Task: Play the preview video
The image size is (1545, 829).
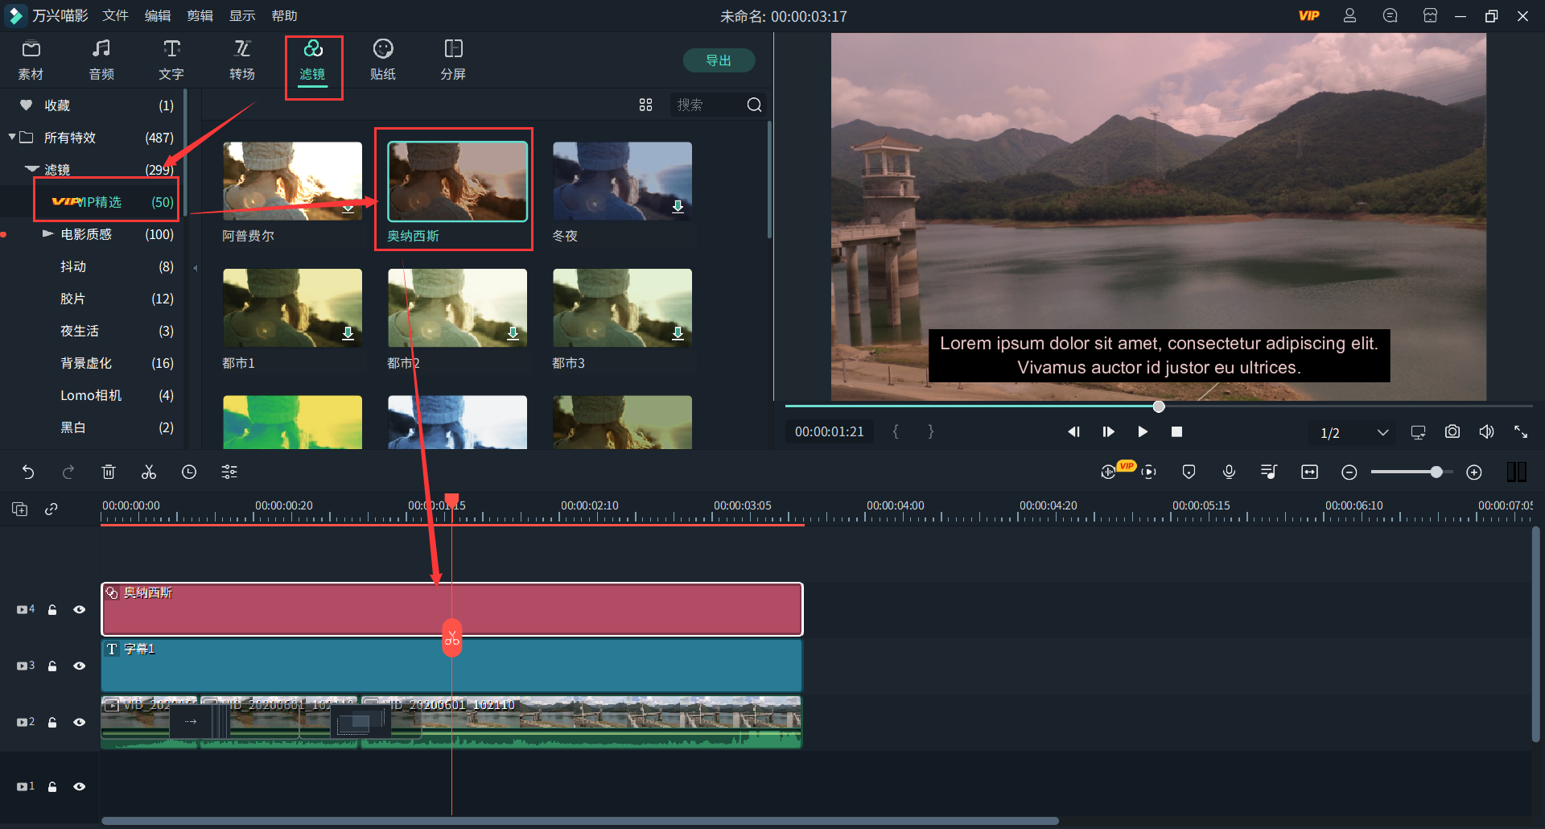Action: [x=1142, y=432]
